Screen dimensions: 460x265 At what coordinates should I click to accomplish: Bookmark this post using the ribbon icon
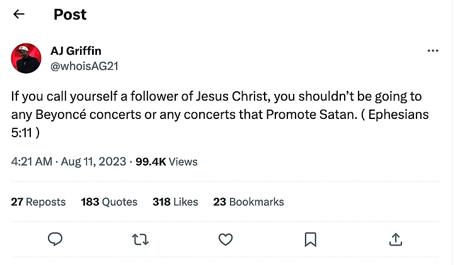tap(310, 239)
